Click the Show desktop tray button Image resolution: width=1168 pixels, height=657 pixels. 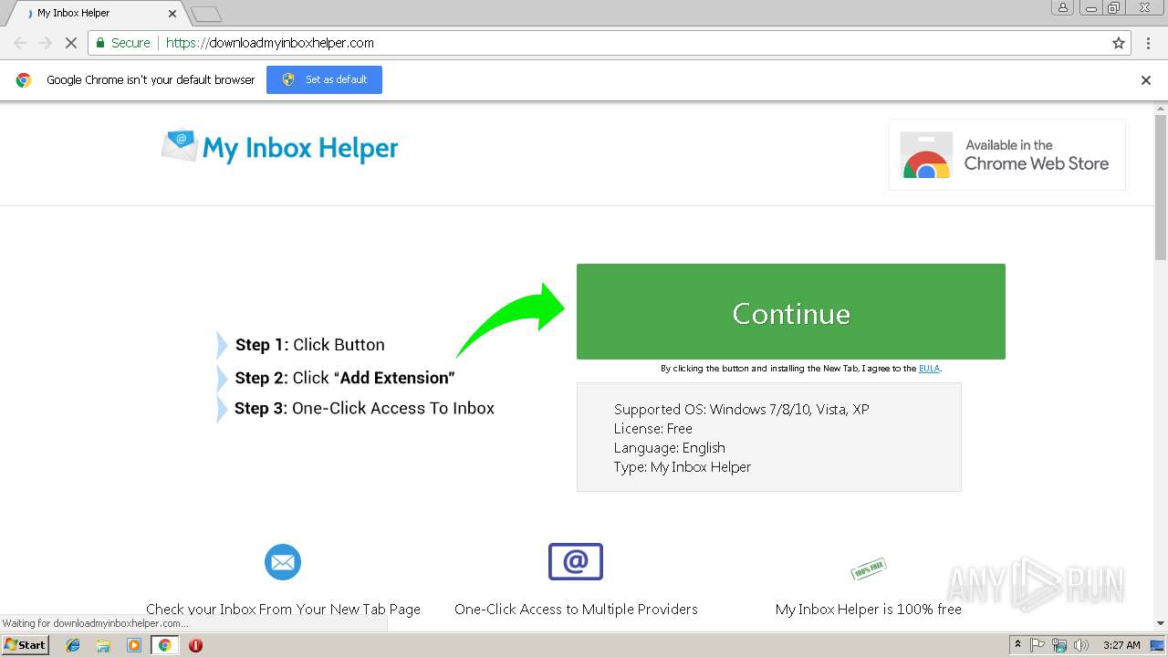tap(1157, 645)
